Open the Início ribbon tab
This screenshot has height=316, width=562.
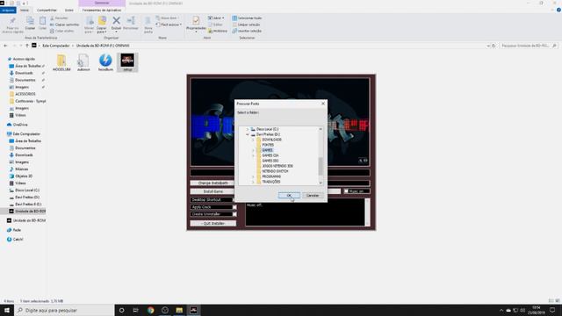tap(25, 10)
